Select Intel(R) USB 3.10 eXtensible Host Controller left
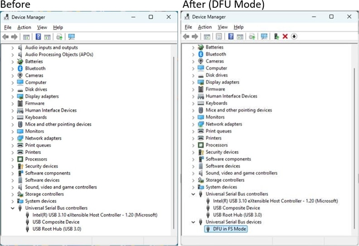The image size is (359, 246). pyautogui.click(x=95, y=215)
